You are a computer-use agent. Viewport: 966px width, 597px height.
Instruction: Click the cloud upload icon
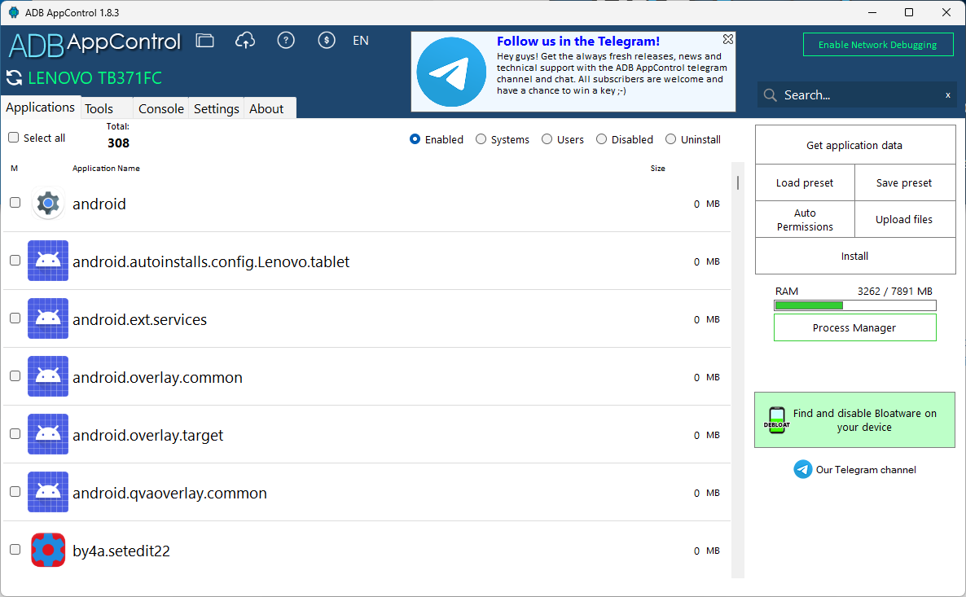click(x=245, y=41)
